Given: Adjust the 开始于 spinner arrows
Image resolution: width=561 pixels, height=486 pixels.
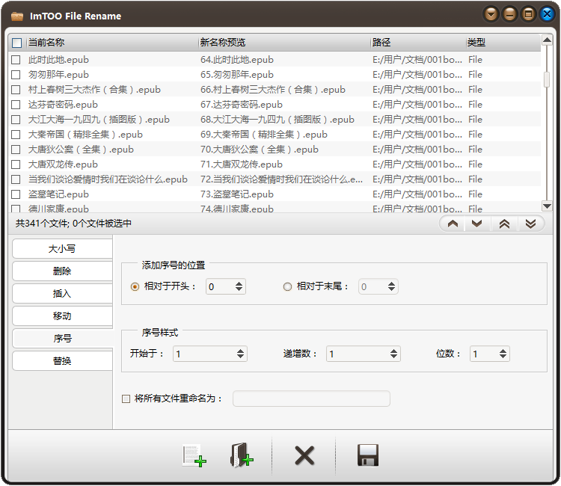Looking at the screenshot, I should 240,354.
